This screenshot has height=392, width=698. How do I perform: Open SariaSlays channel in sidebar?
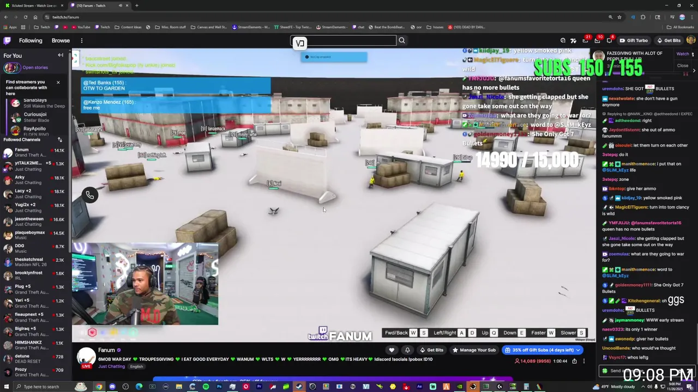click(x=35, y=103)
